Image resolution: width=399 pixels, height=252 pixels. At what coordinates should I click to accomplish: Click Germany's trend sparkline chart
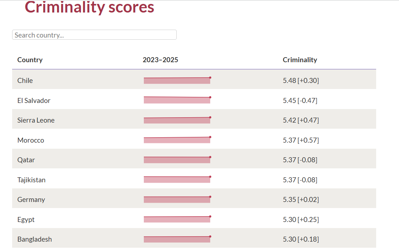pyautogui.click(x=177, y=199)
